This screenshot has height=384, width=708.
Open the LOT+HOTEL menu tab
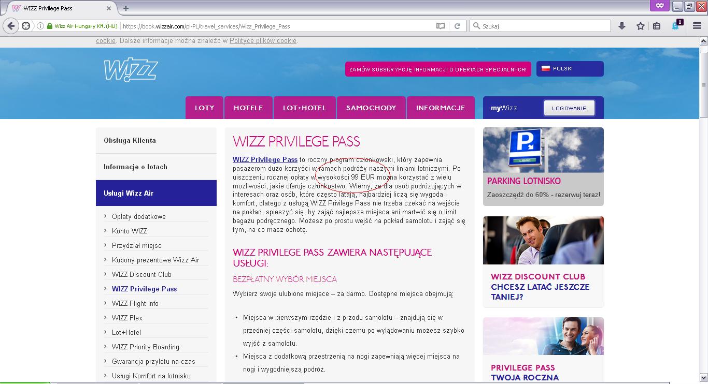click(305, 108)
